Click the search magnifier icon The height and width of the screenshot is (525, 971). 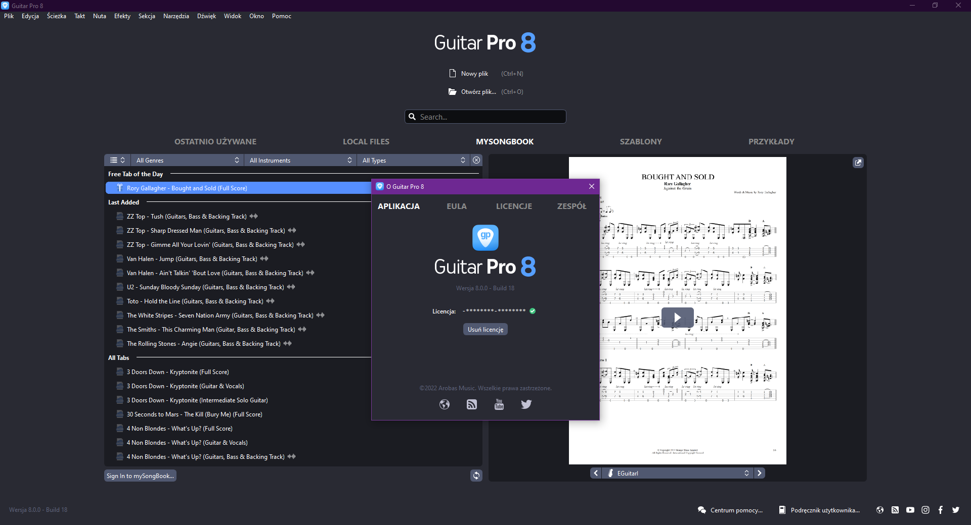412,117
